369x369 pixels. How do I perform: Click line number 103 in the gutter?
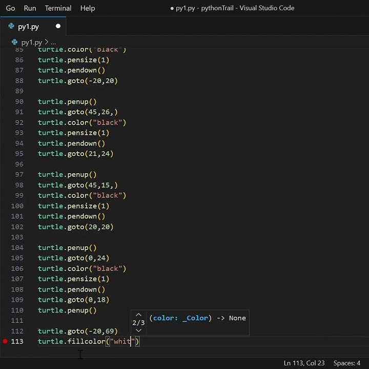pyautogui.click(x=17, y=237)
